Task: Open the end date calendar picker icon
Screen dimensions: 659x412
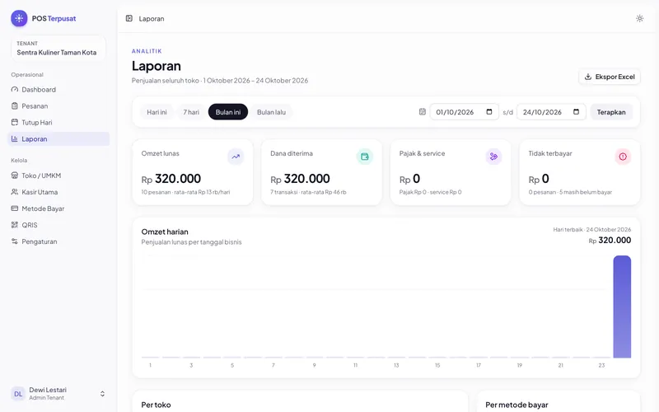Action: (576, 112)
